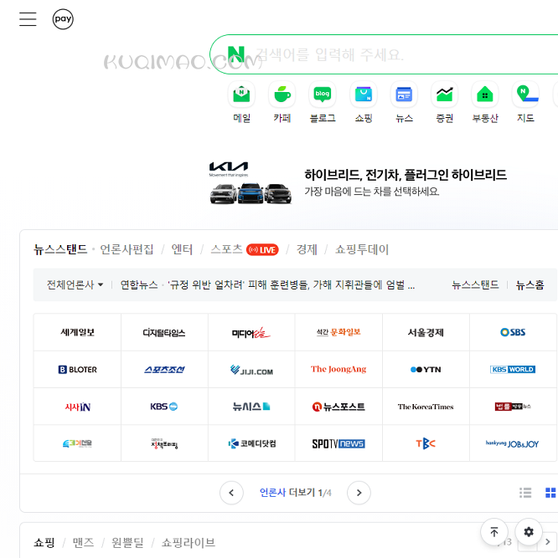The height and width of the screenshot is (558, 558).
Task: Go to previous page of press list
Action: click(231, 493)
